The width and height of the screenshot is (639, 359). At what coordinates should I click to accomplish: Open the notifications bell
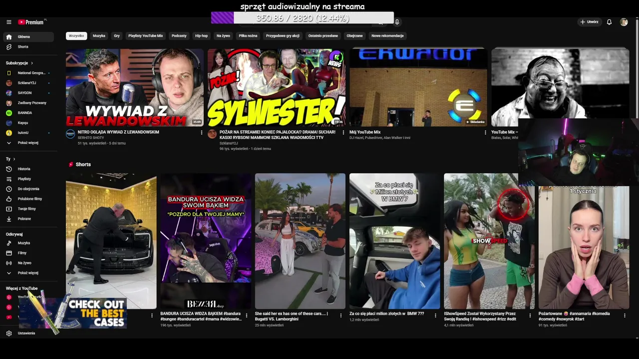(609, 22)
